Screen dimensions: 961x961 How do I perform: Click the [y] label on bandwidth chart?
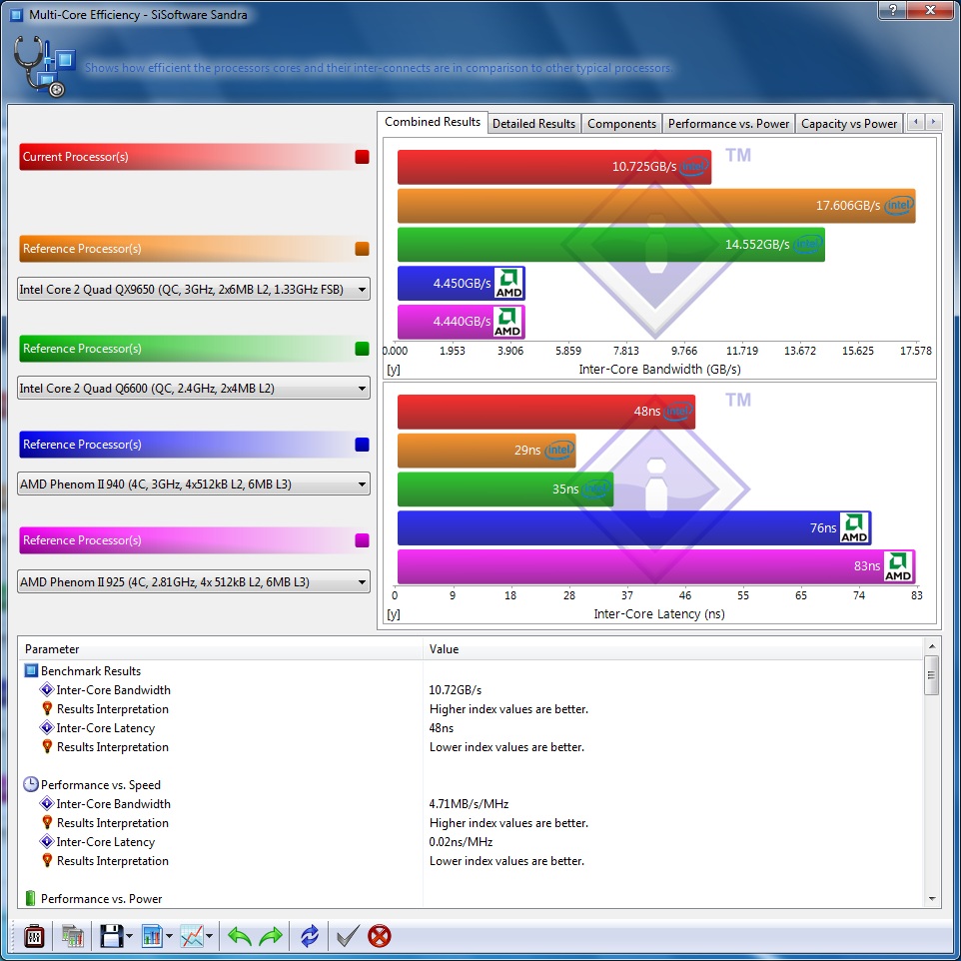click(x=393, y=370)
